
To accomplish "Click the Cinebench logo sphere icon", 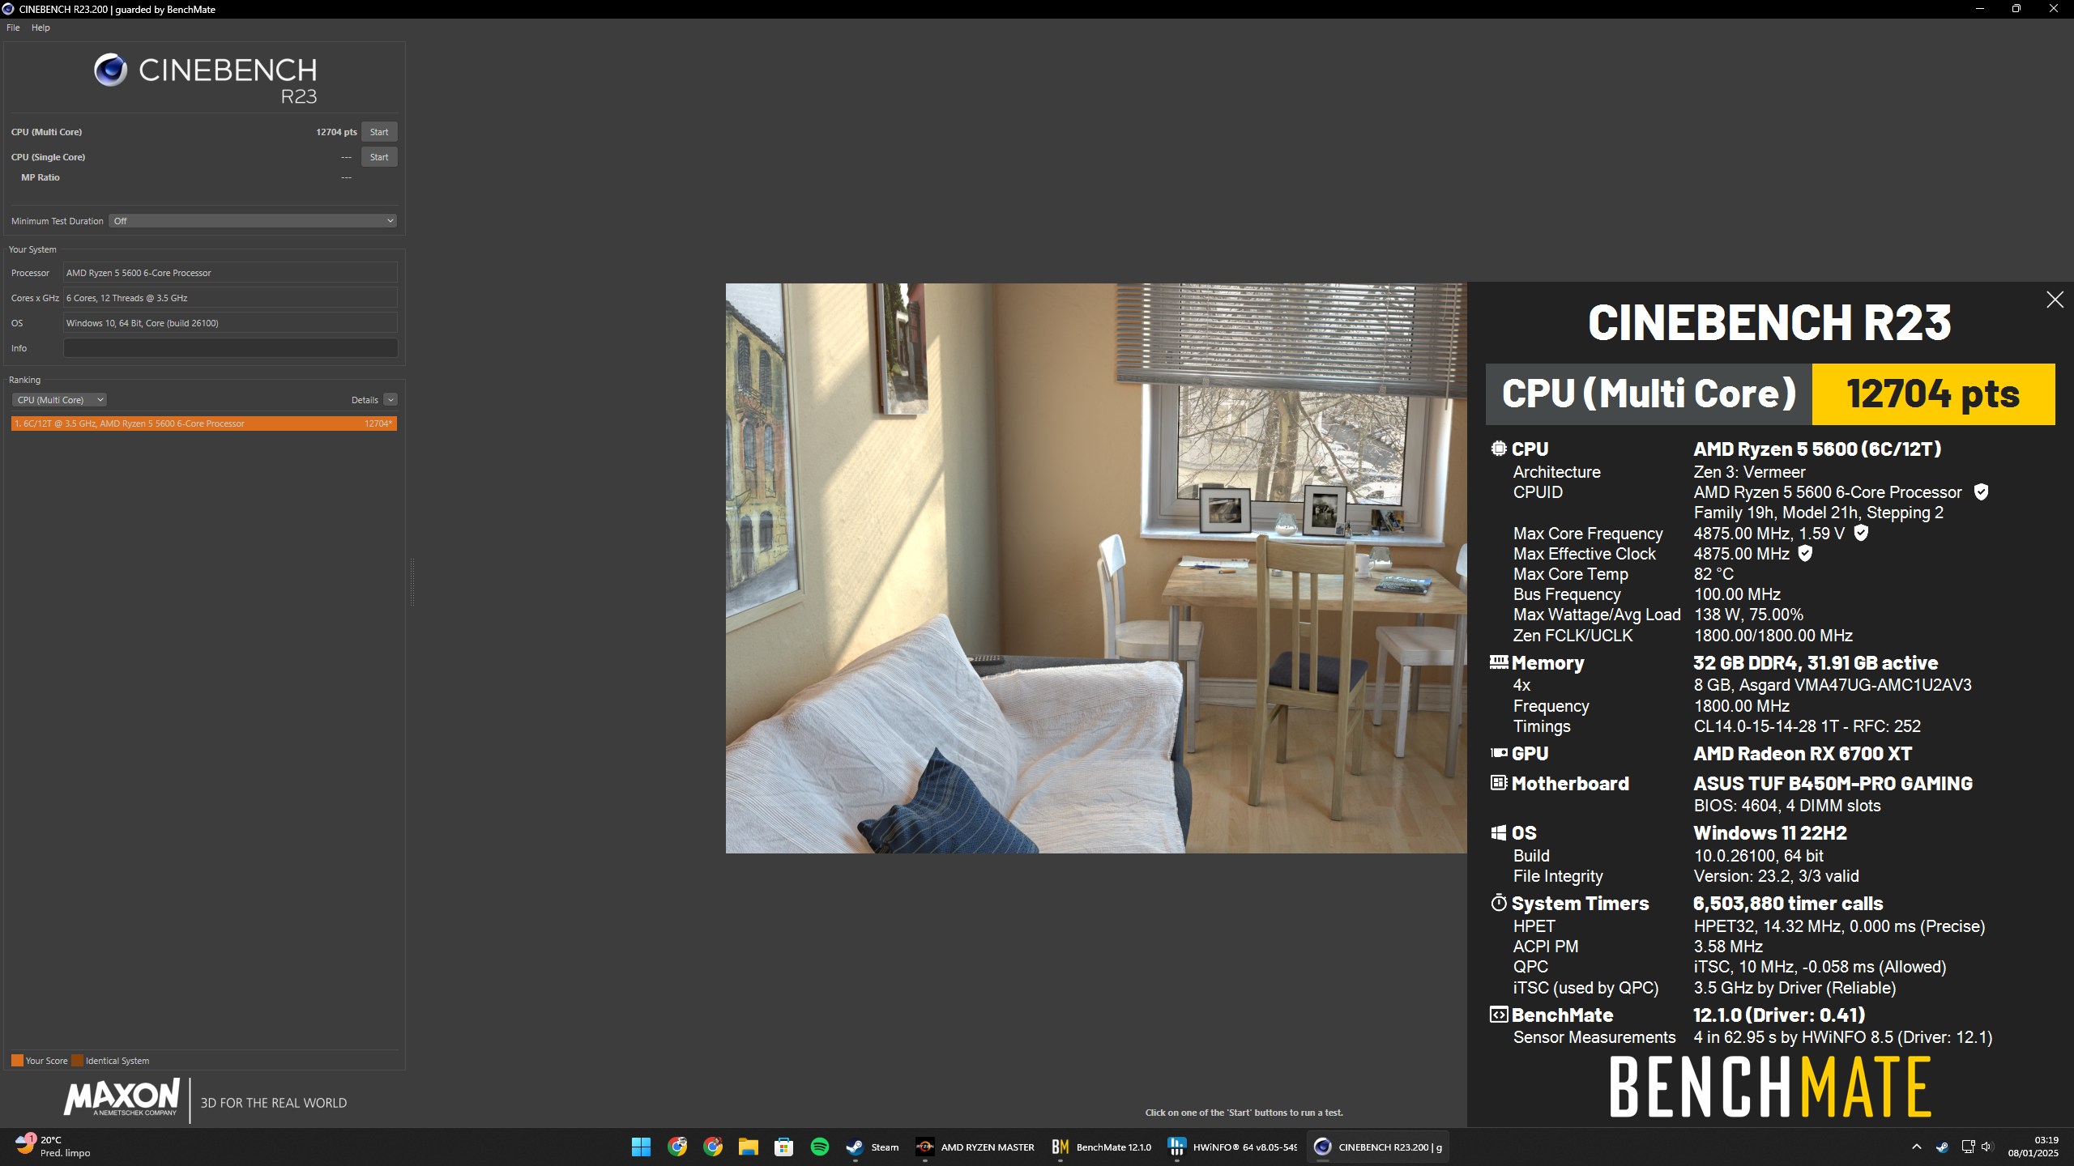I will pyautogui.click(x=110, y=70).
